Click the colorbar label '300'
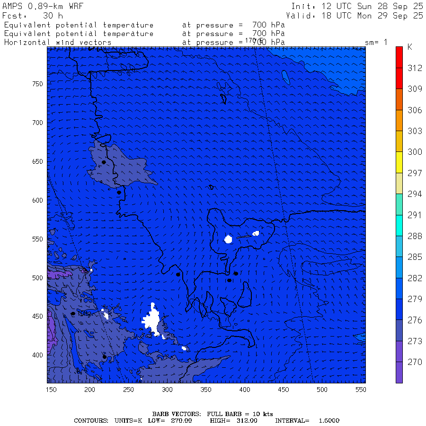 (415, 152)
